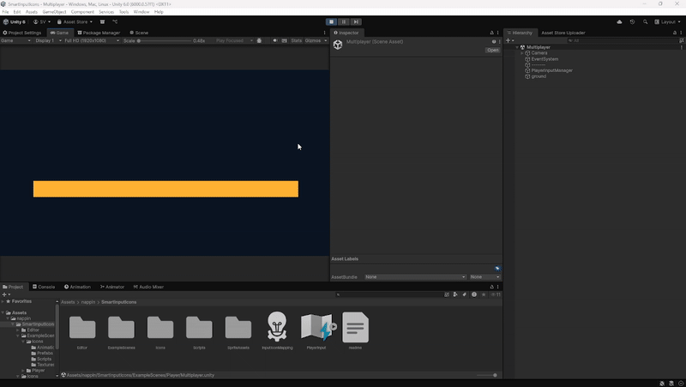Select EventSystem in the Hierarchy
Screen dimensions: 686x387
pyautogui.click(x=545, y=59)
